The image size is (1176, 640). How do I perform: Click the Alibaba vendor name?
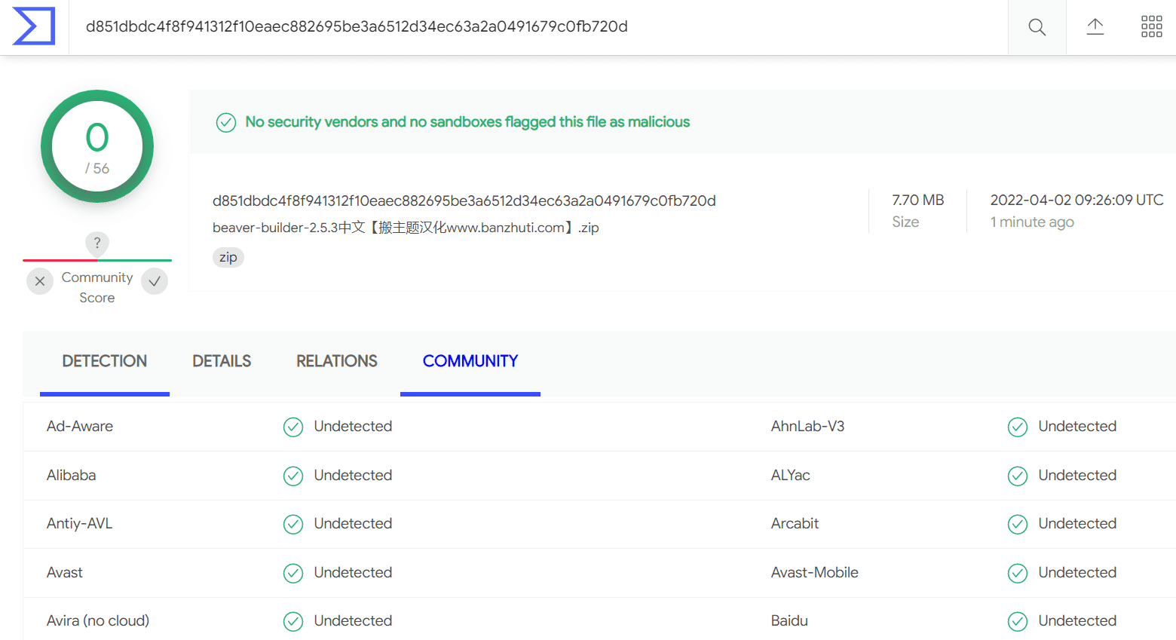click(x=72, y=476)
